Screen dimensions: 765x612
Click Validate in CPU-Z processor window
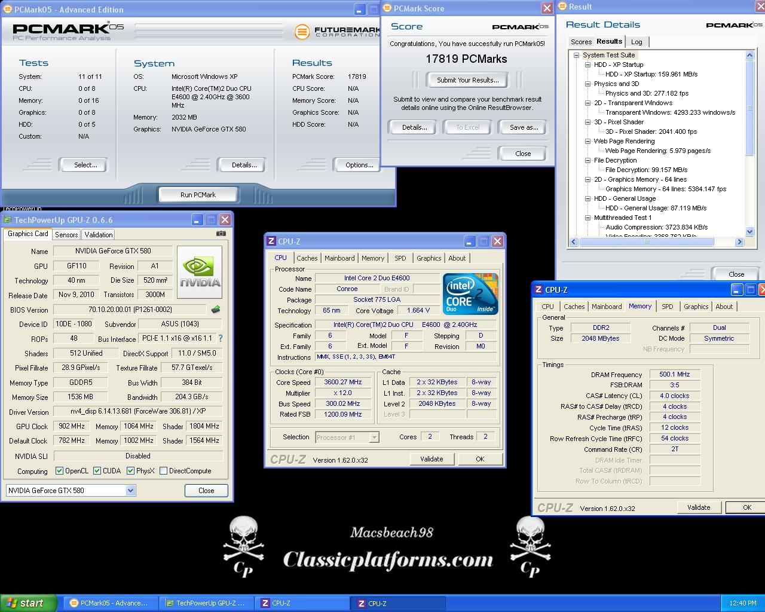tap(432, 459)
